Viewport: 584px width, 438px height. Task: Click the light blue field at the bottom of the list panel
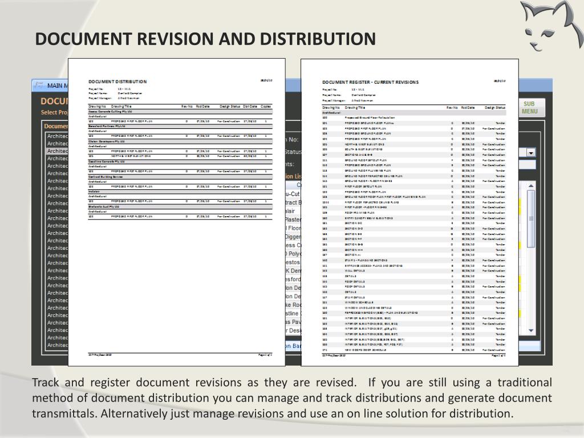[530, 346]
